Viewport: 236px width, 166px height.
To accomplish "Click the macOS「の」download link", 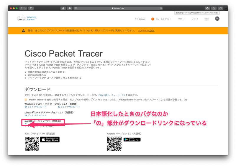I will point(26,124).
